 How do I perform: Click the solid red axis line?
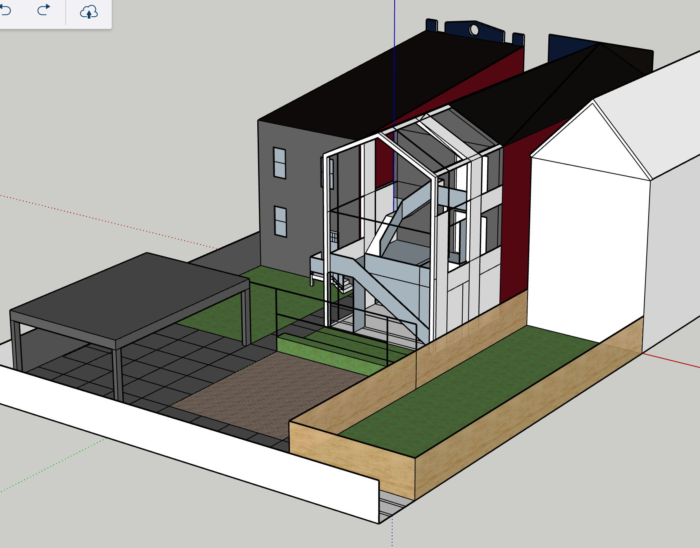(673, 362)
